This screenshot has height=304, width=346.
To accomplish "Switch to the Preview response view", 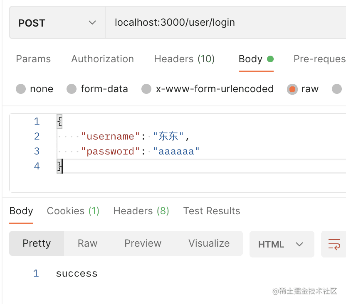I will click(x=143, y=243).
